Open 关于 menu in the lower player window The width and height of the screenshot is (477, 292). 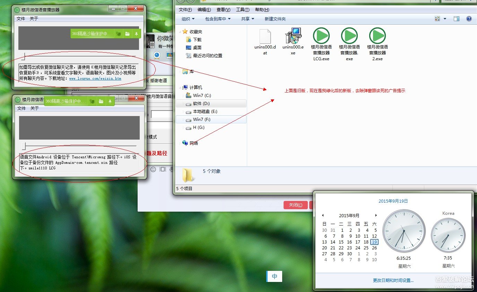(x=34, y=108)
